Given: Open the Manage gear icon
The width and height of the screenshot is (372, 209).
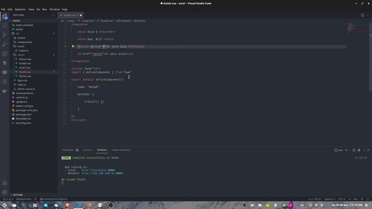Looking at the screenshot, I should [x=5, y=192].
